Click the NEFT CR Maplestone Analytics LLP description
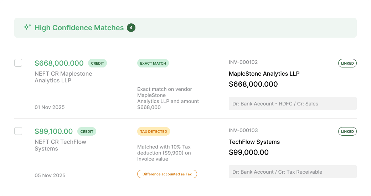 point(63,77)
